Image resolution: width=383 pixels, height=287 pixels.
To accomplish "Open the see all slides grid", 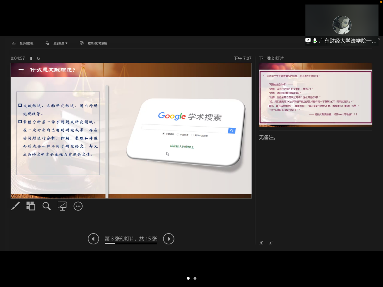I will point(31,206).
